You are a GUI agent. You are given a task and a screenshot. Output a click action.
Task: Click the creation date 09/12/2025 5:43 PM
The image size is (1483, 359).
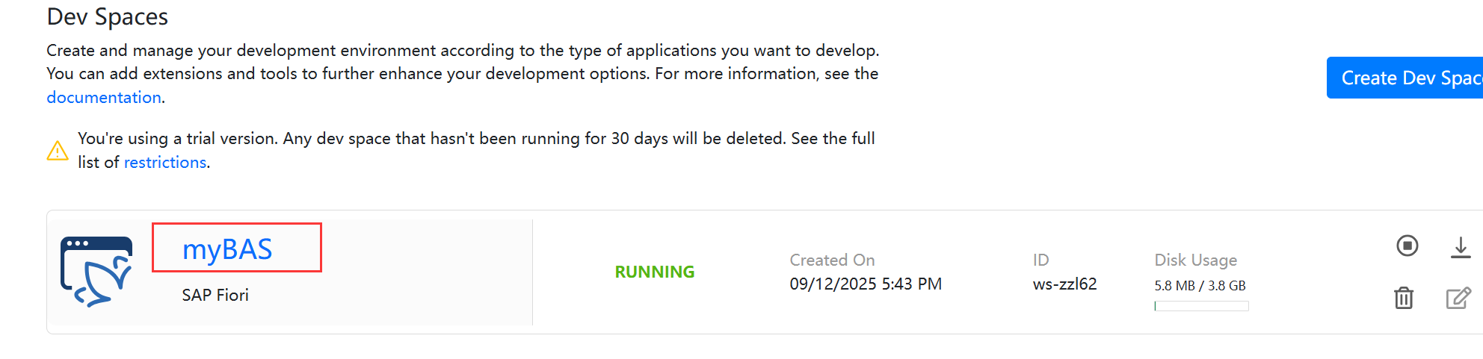point(866,284)
